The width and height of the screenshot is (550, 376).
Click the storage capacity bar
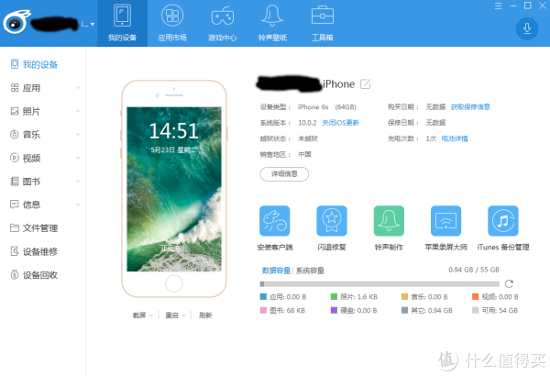(379, 283)
